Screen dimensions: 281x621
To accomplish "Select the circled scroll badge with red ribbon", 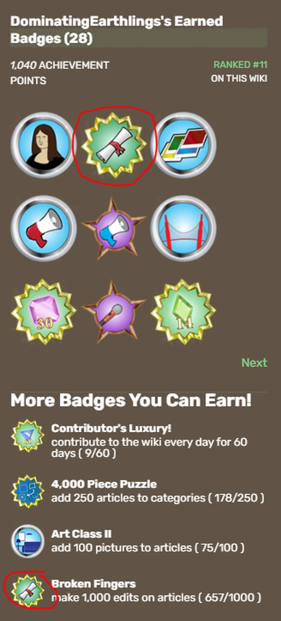I will coord(114,144).
